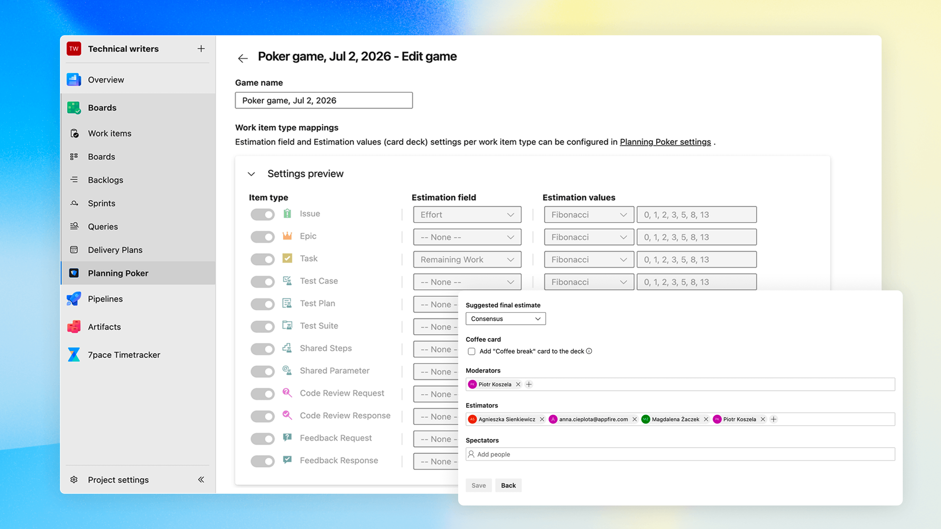Click the back arrow next to the game title

pos(243,58)
